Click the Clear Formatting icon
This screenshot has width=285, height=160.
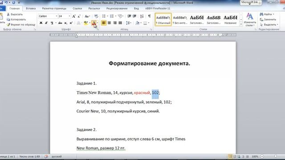96,16
